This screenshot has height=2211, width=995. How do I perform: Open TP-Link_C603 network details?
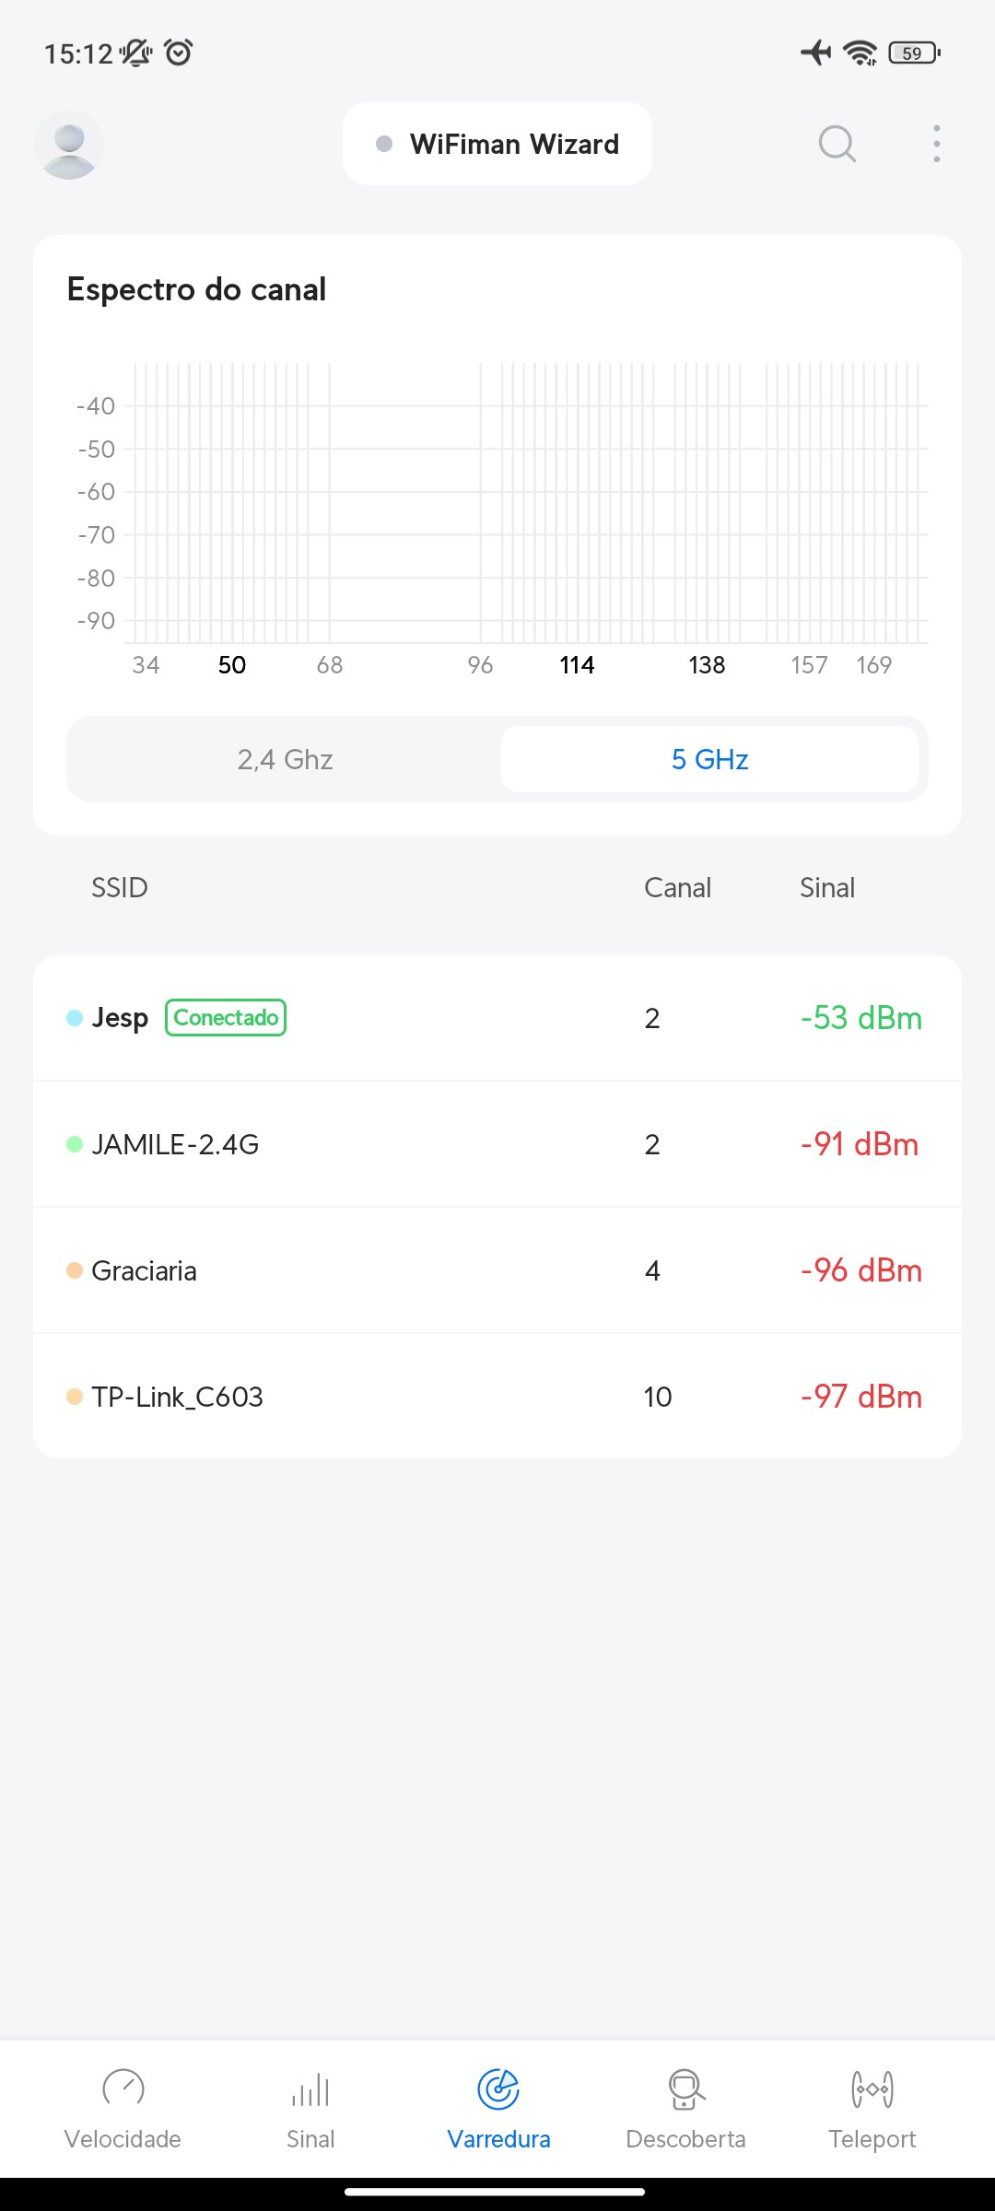(x=497, y=1397)
